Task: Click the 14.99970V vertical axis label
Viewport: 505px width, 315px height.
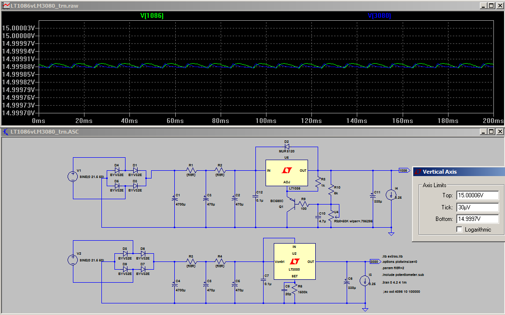Action: pyautogui.click(x=18, y=113)
